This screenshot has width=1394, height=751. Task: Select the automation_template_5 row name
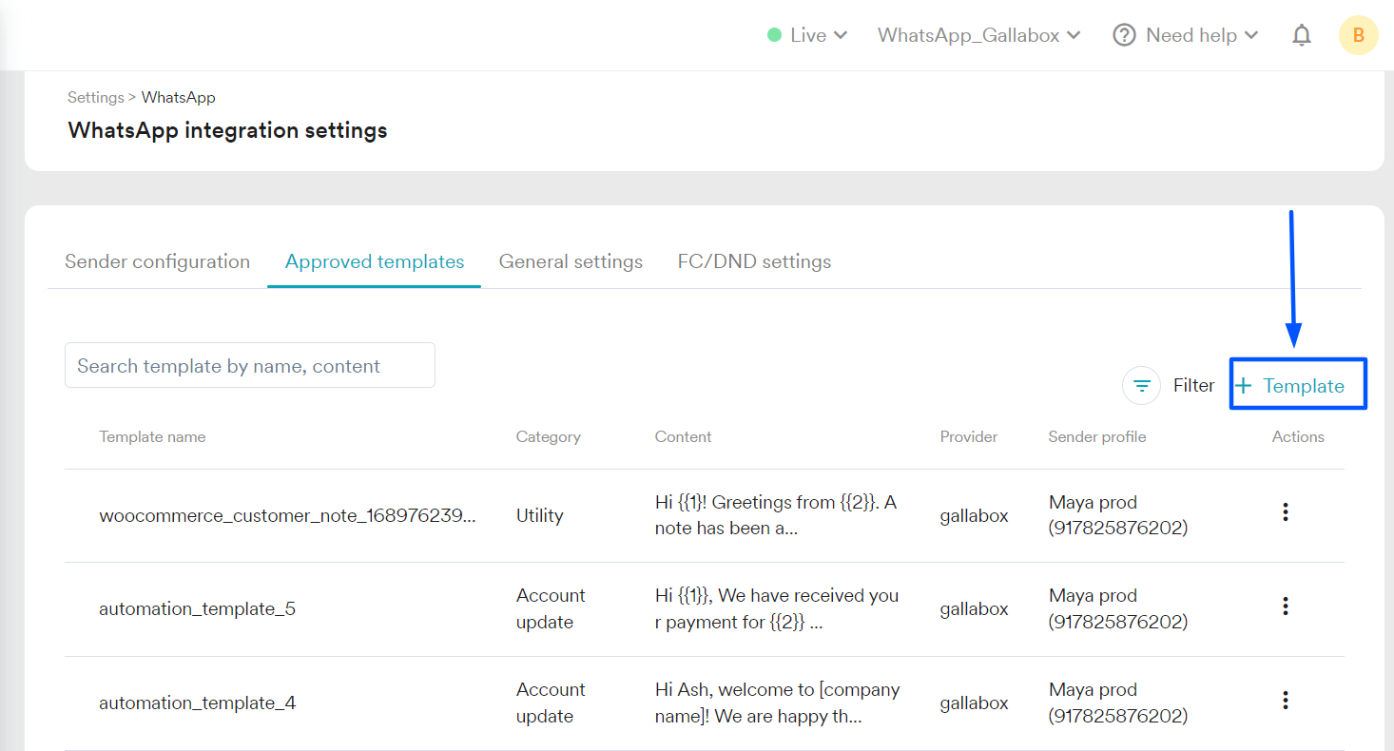coord(197,608)
